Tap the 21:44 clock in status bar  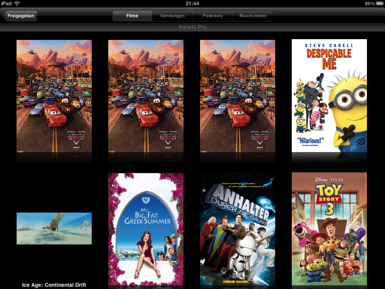pyautogui.click(x=192, y=3)
